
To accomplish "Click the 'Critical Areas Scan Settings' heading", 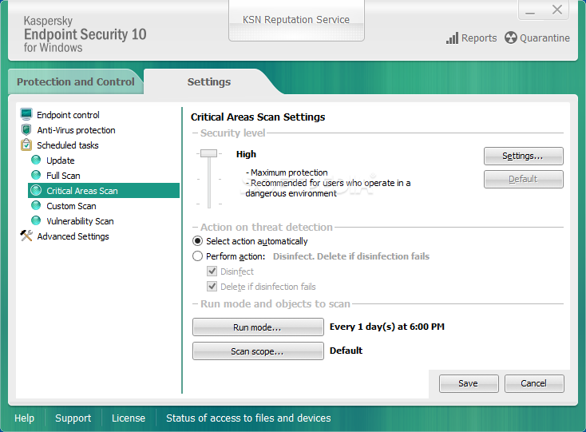I will [258, 117].
